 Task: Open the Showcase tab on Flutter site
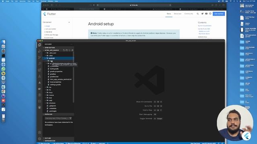[x=177, y=14]
